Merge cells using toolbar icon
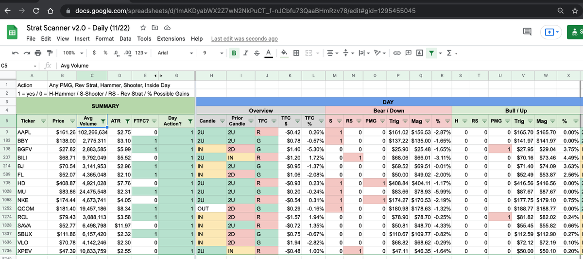 pos(308,53)
